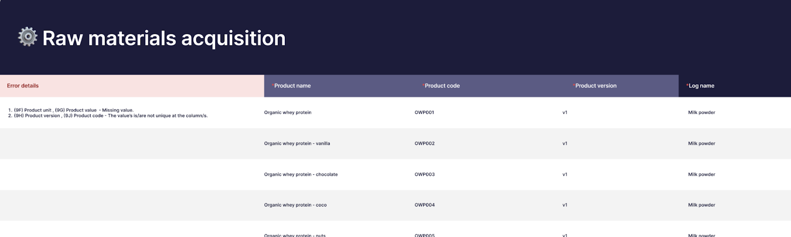Select the plain Organic whey protein name cell
Image resolution: width=791 pixels, height=237 pixels.
[288, 112]
